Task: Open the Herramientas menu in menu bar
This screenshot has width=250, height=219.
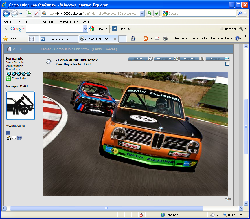Action: [69, 22]
